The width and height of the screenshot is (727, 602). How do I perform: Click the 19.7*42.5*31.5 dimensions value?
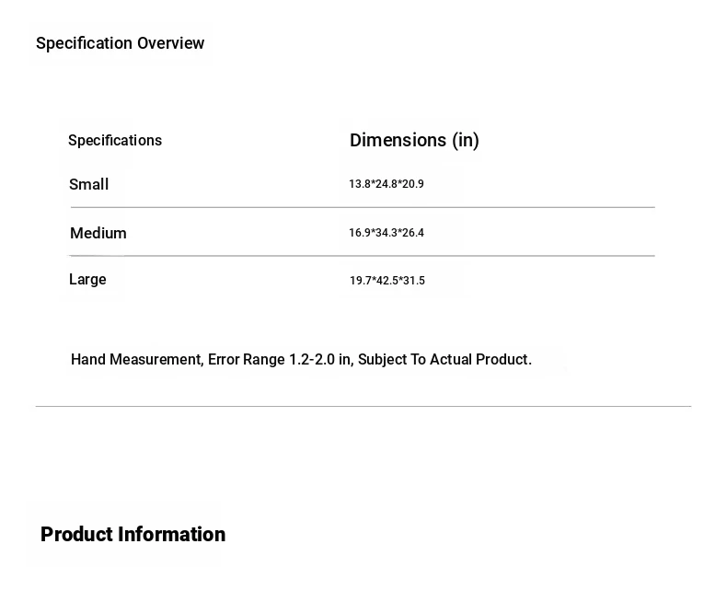pos(387,281)
